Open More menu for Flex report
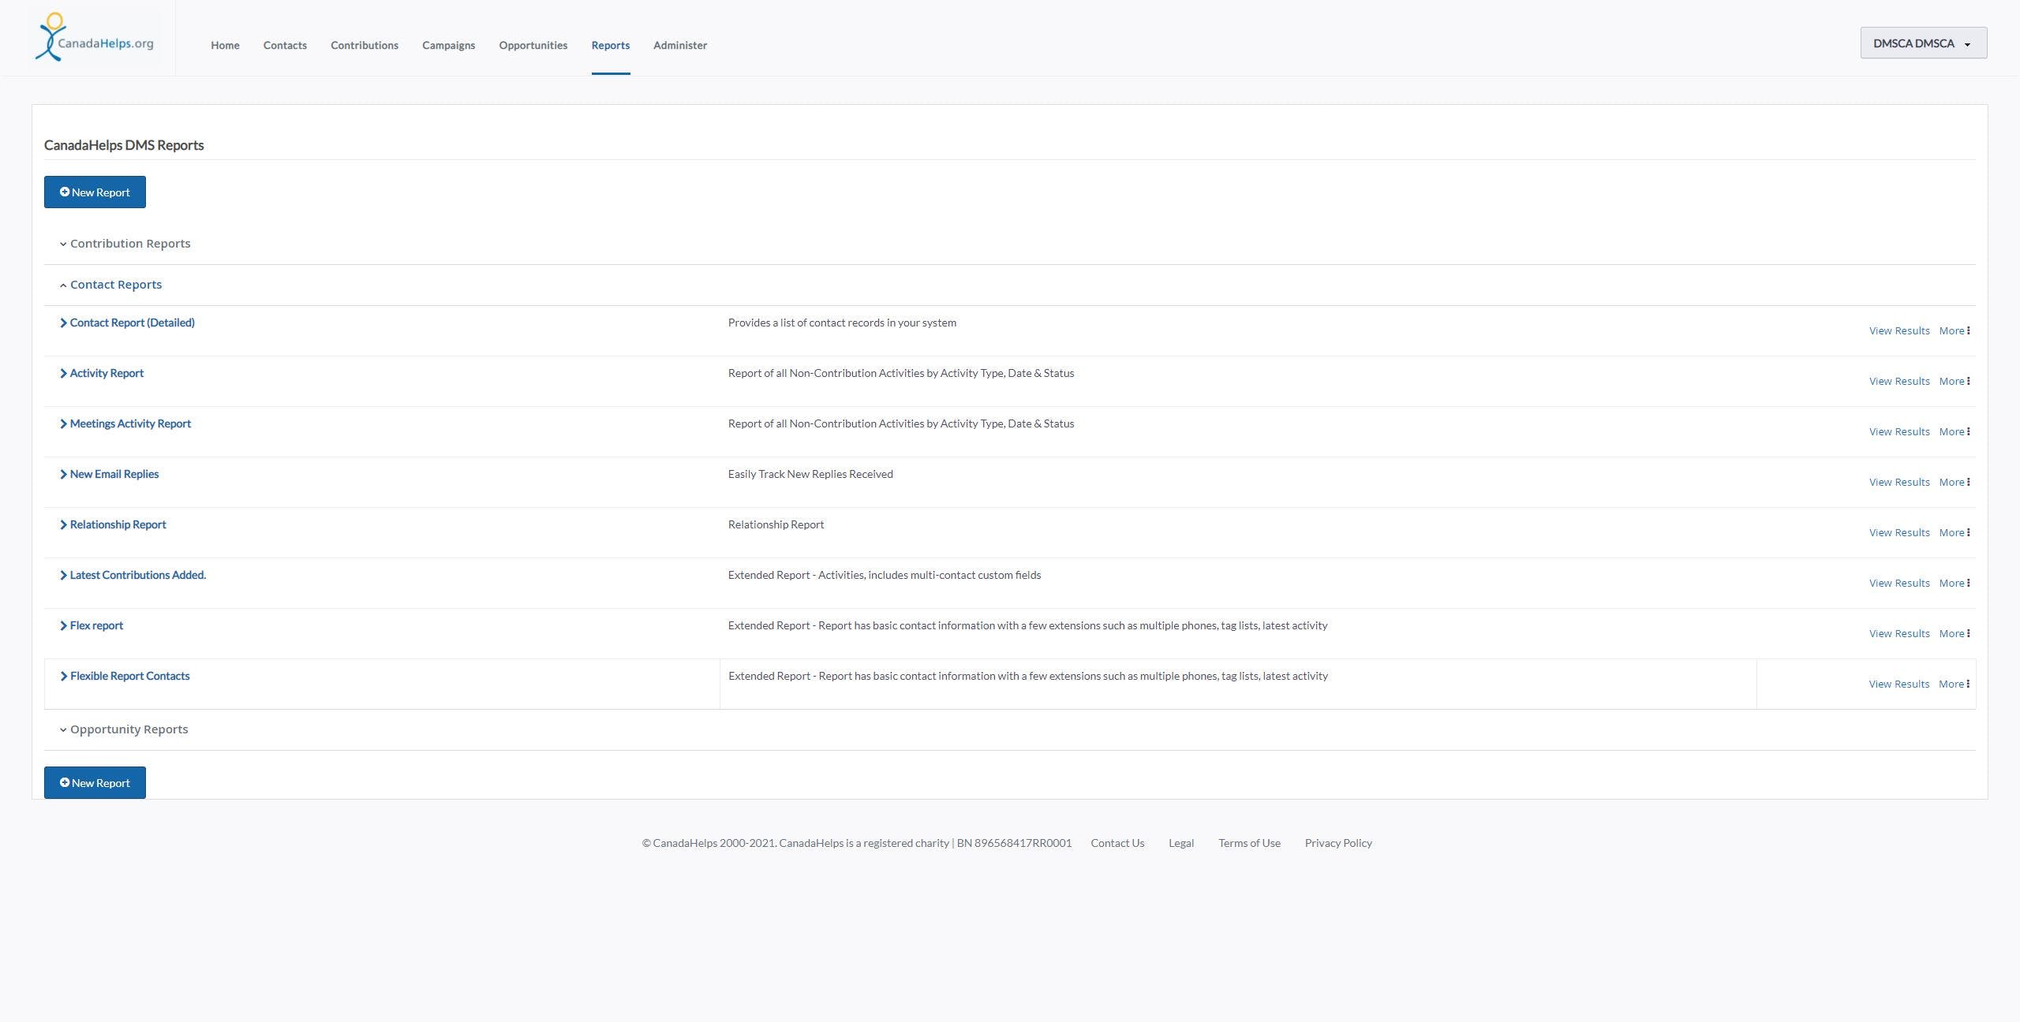2020x1022 pixels. [1954, 634]
